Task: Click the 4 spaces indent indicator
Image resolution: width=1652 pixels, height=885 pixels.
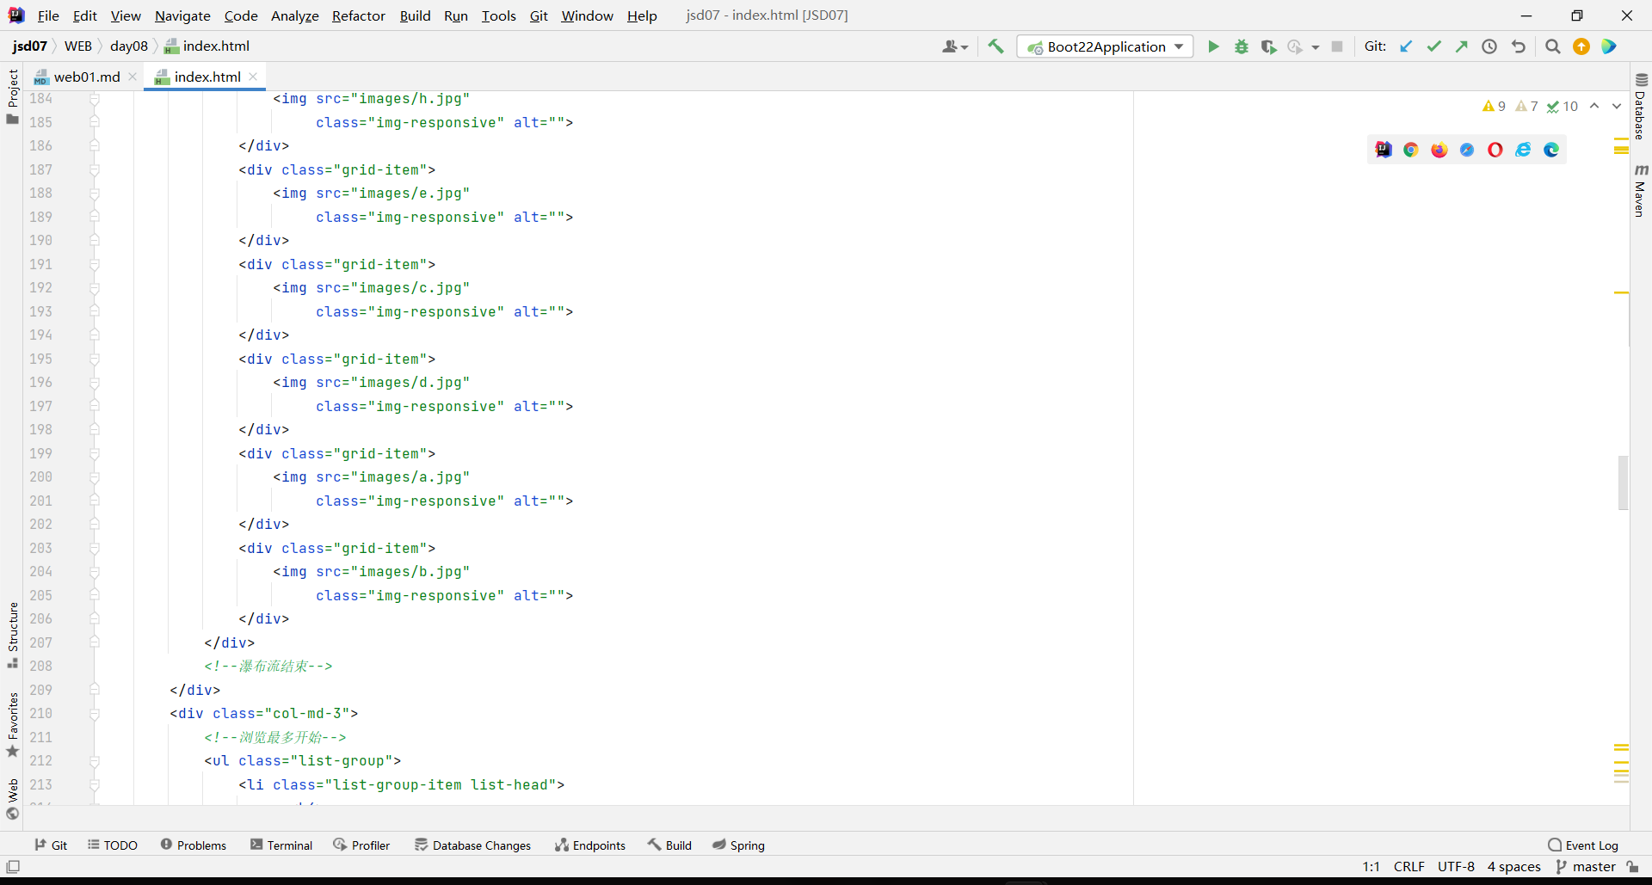Action: point(1514,867)
